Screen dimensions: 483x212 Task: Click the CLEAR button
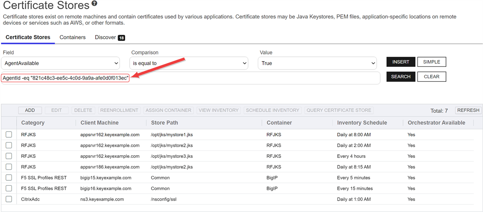point(431,77)
